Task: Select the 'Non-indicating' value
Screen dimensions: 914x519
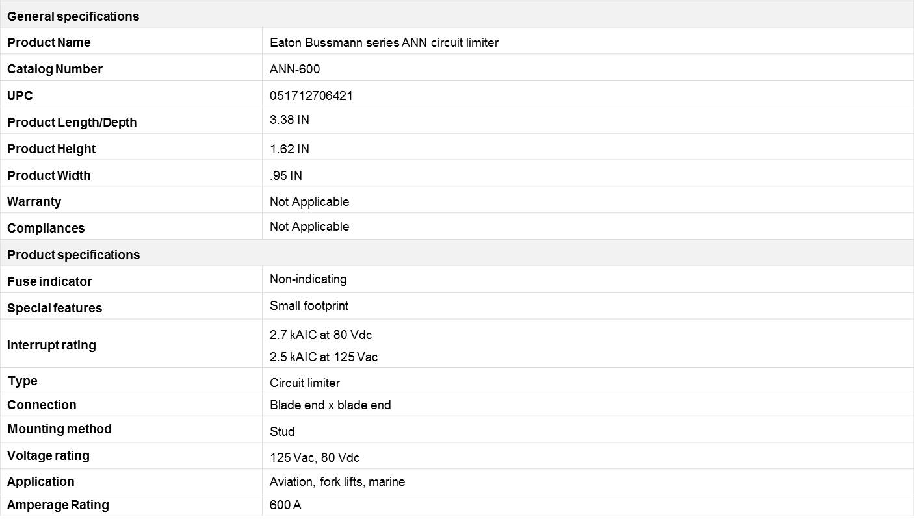Action: pos(308,279)
